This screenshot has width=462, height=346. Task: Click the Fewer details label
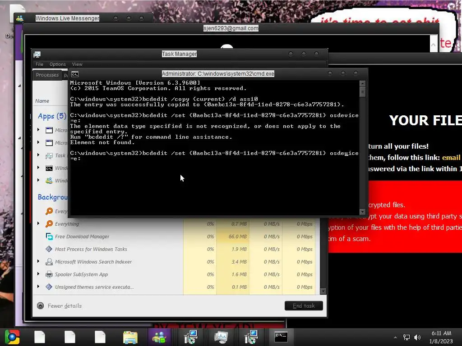point(65,306)
